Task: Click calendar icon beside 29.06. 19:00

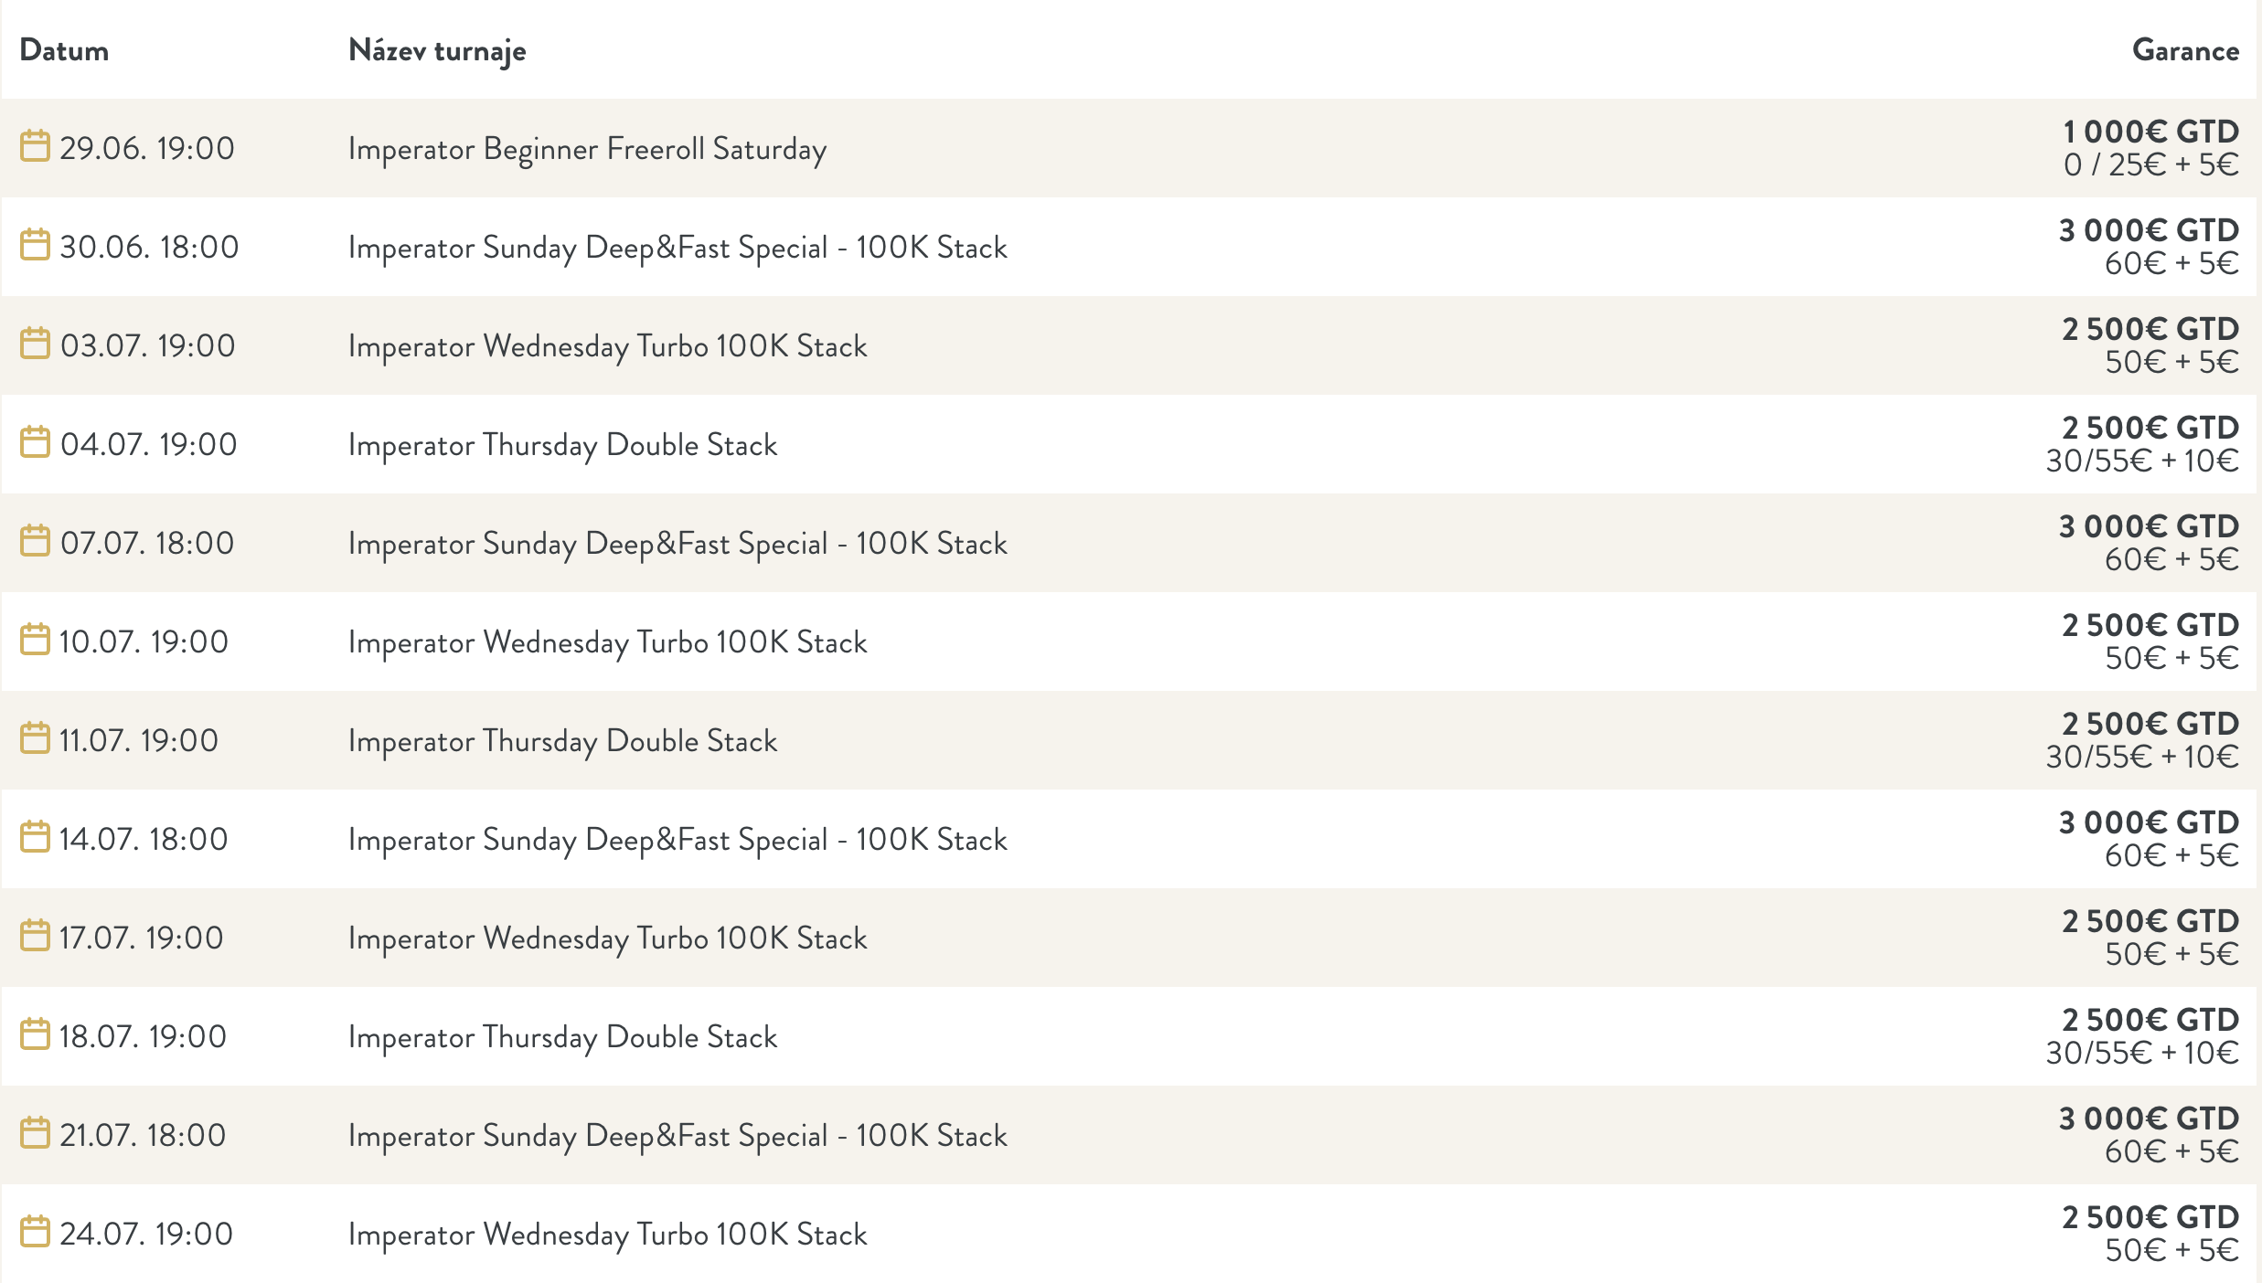Action: click(x=35, y=146)
